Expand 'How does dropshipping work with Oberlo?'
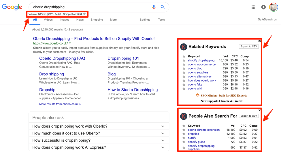 pos(163,126)
